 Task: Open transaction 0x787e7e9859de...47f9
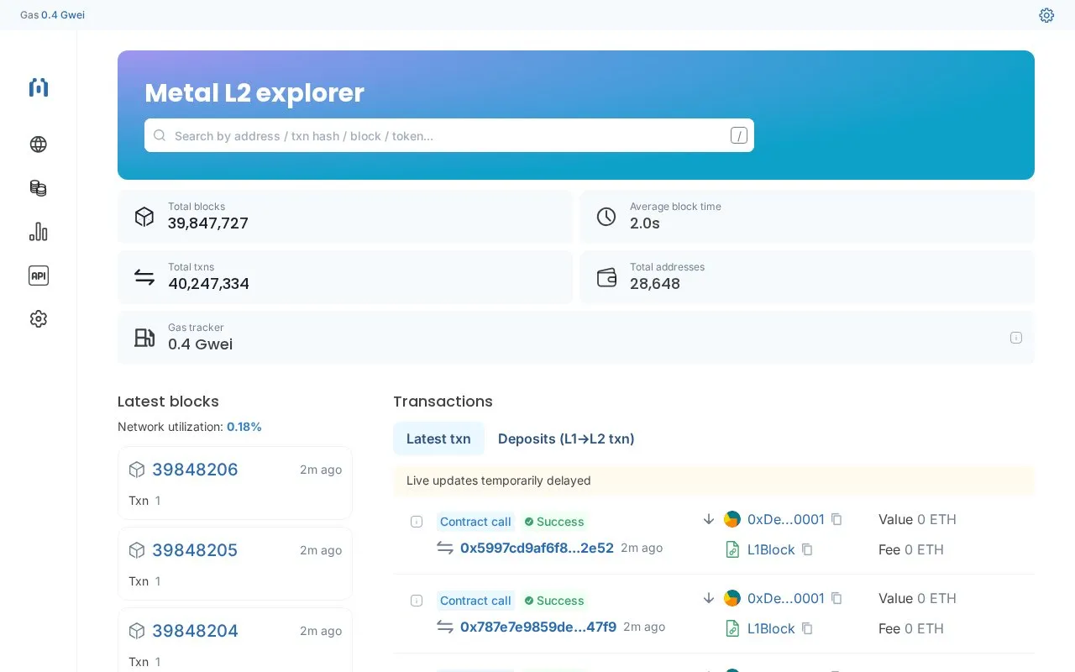(x=538, y=627)
